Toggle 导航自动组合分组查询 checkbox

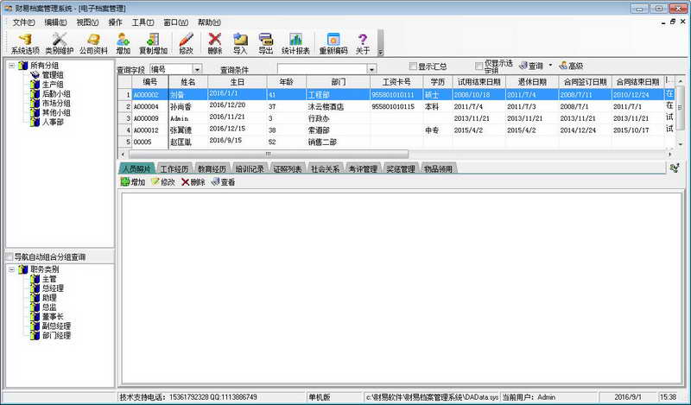(x=9, y=256)
